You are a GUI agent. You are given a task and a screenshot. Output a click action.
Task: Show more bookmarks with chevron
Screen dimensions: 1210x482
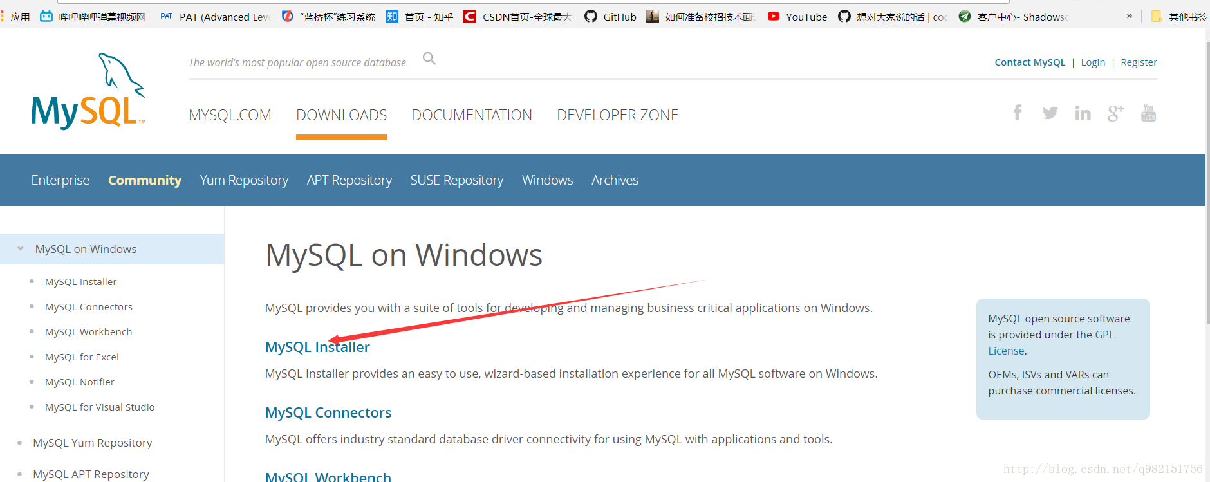(1129, 16)
